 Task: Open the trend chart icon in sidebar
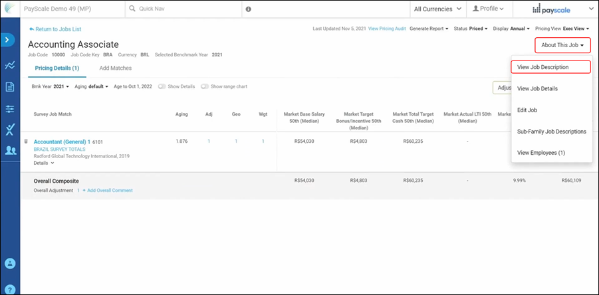[9, 65]
